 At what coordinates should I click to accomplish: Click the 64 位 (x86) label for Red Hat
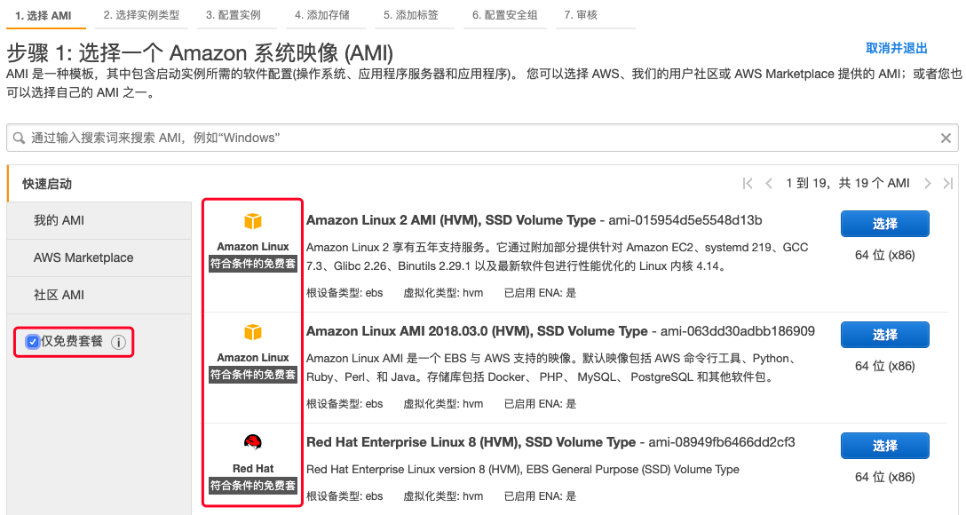(884, 477)
